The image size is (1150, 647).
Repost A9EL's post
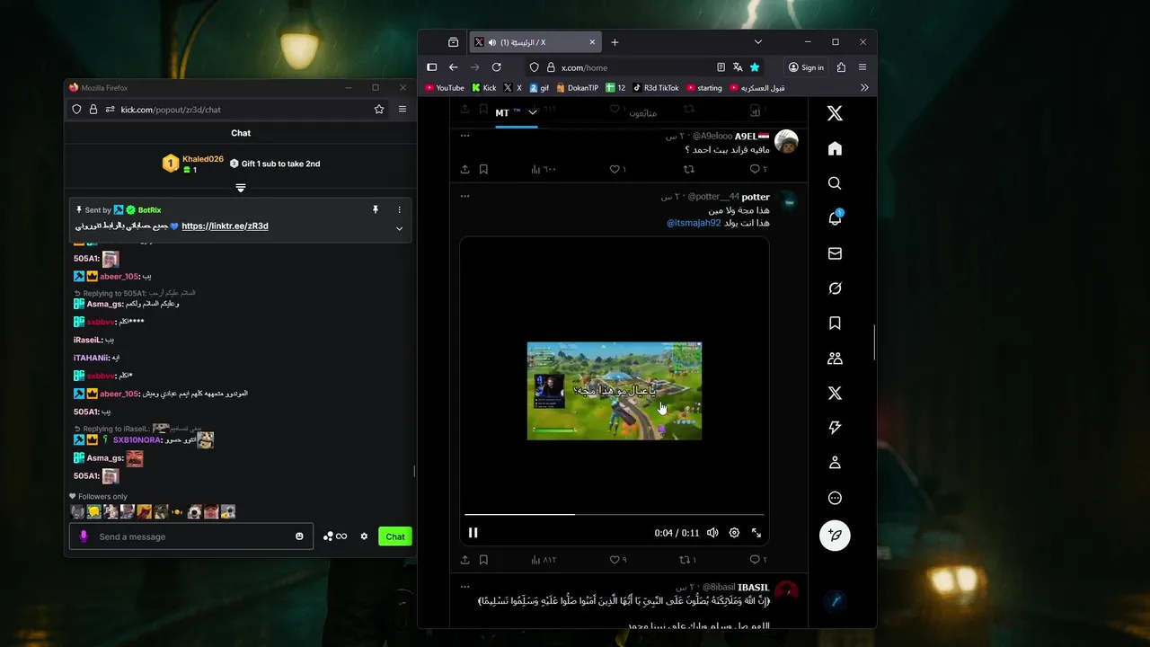[689, 169]
